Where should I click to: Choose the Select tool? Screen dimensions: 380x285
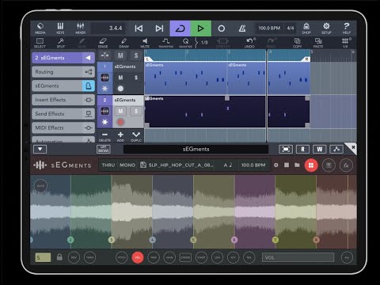coord(40,43)
